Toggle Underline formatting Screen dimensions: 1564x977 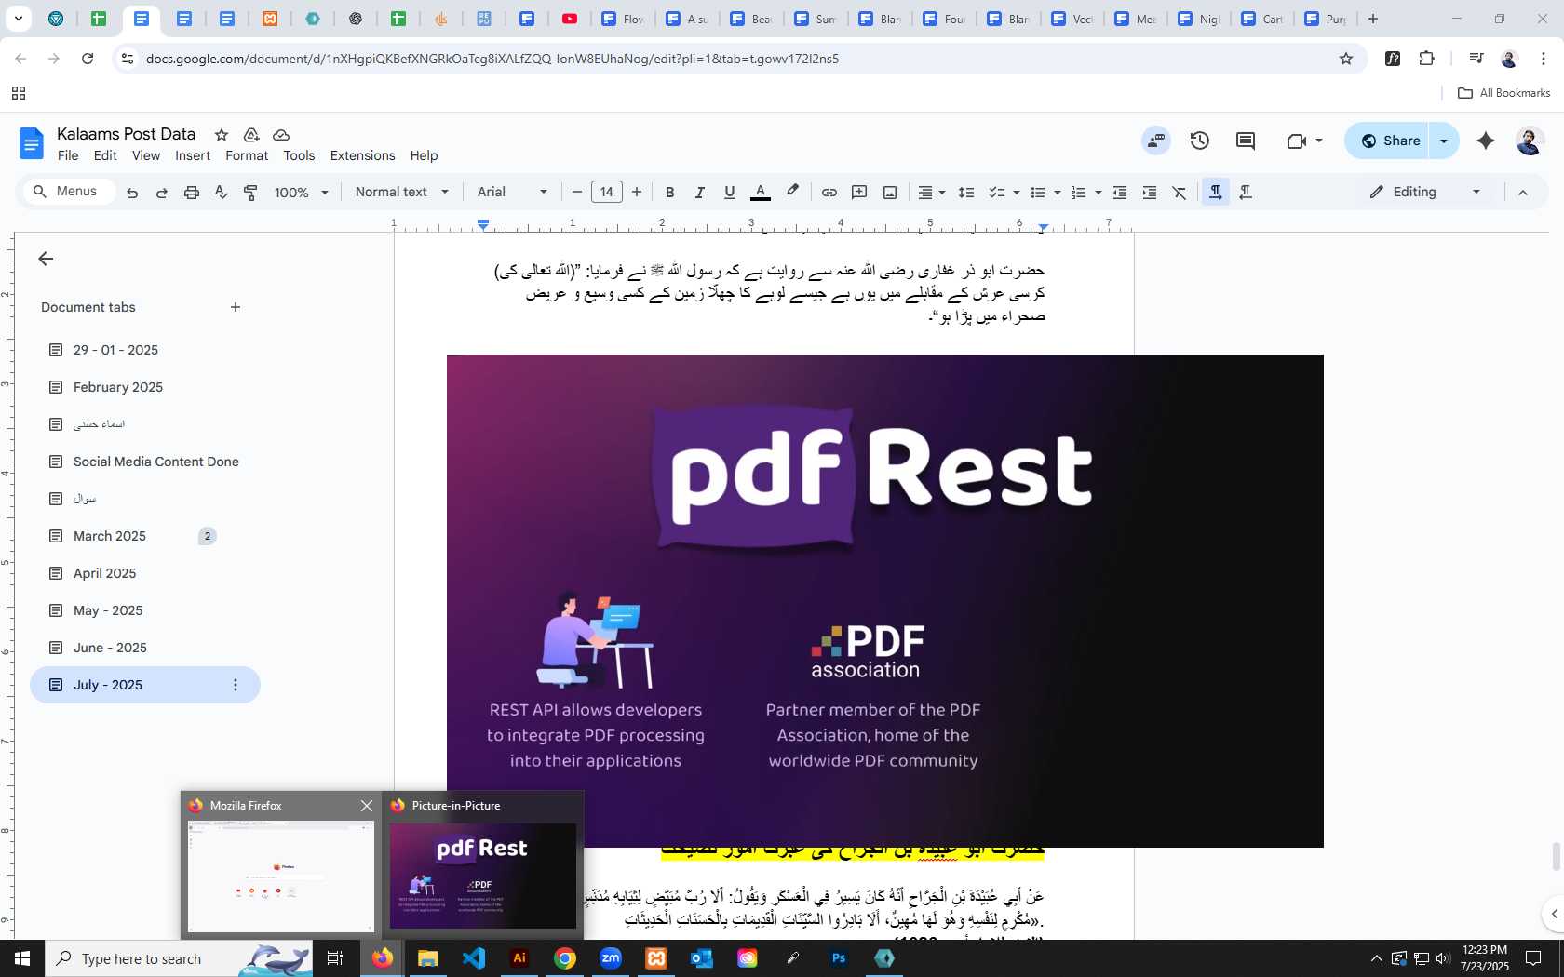point(730,193)
